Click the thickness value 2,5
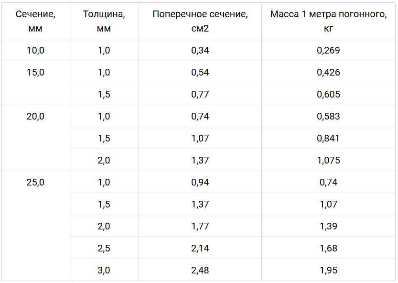The height and width of the screenshot is (283, 398). [104, 248]
